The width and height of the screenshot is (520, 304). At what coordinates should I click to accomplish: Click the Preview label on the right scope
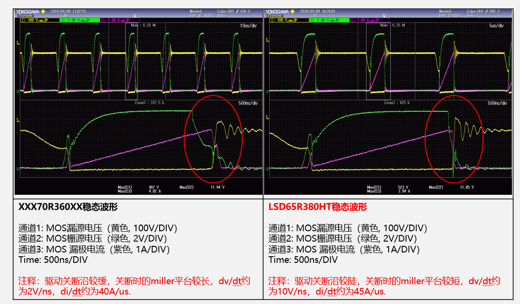click(274, 16)
